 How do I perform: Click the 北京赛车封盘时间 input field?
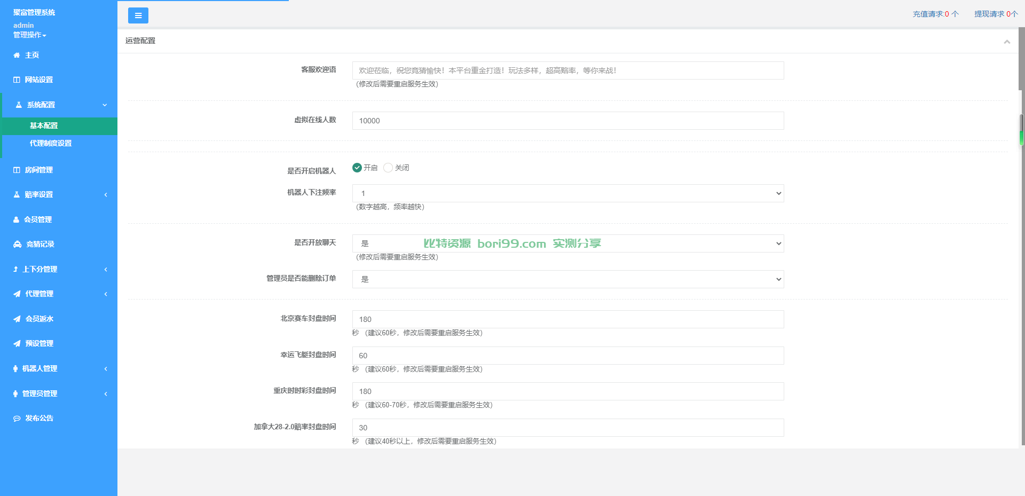click(568, 319)
